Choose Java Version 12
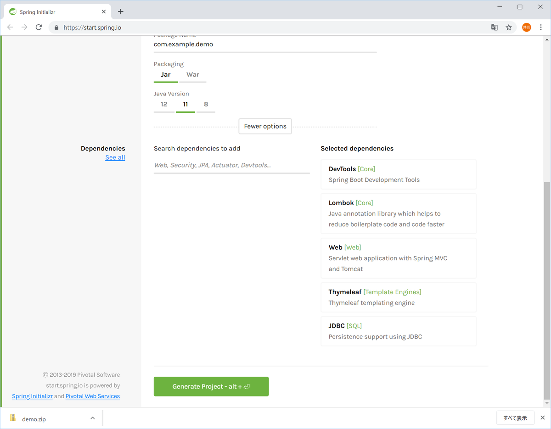The width and height of the screenshot is (551, 429). [164, 105]
